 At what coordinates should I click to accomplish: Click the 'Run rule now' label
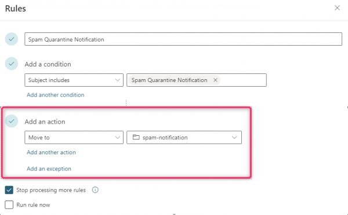pos(33,205)
